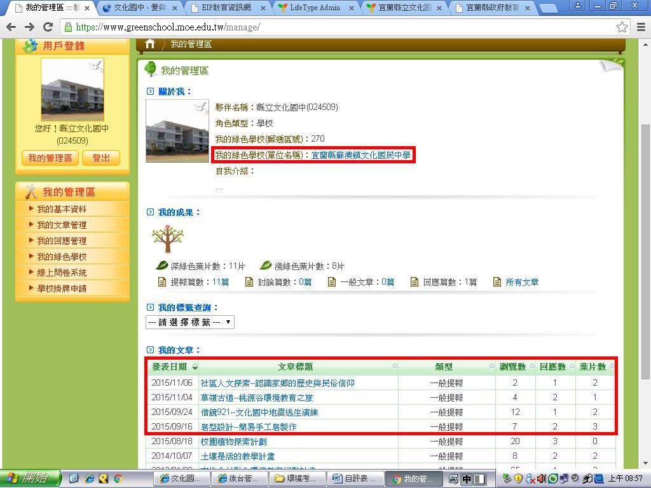Screen dimensions: 651x488
Task: Click the achievement tree icon
Action: 168,239
